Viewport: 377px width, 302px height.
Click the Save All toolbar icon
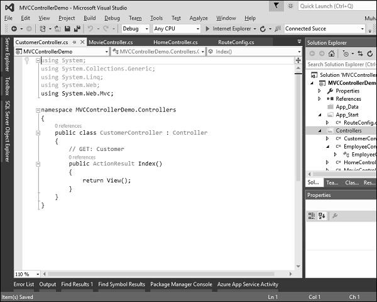[77, 29]
